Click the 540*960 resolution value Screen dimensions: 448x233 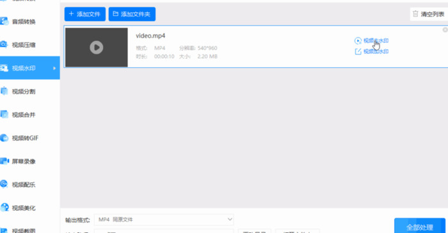pos(207,48)
